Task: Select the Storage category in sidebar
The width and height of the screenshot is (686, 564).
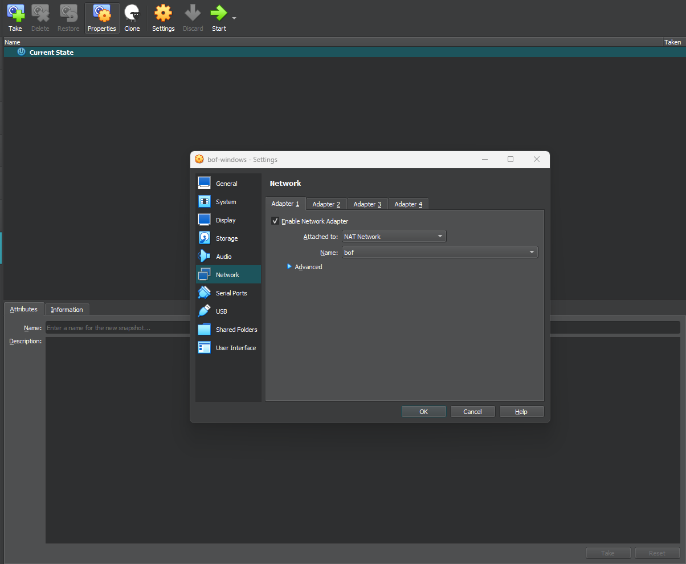Action: coord(227,238)
